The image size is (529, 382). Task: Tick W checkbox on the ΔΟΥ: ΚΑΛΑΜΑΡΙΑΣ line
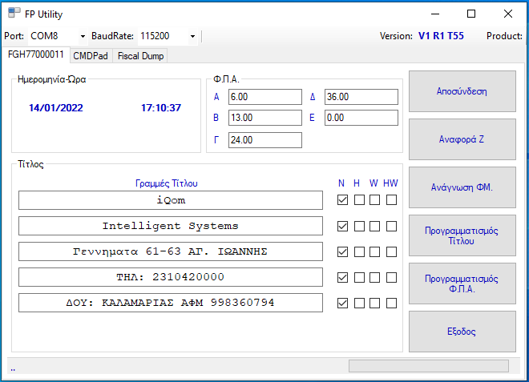tap(374, 303)
